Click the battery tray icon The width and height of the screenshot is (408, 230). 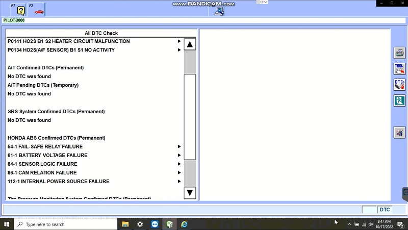[x=356, y=224]
